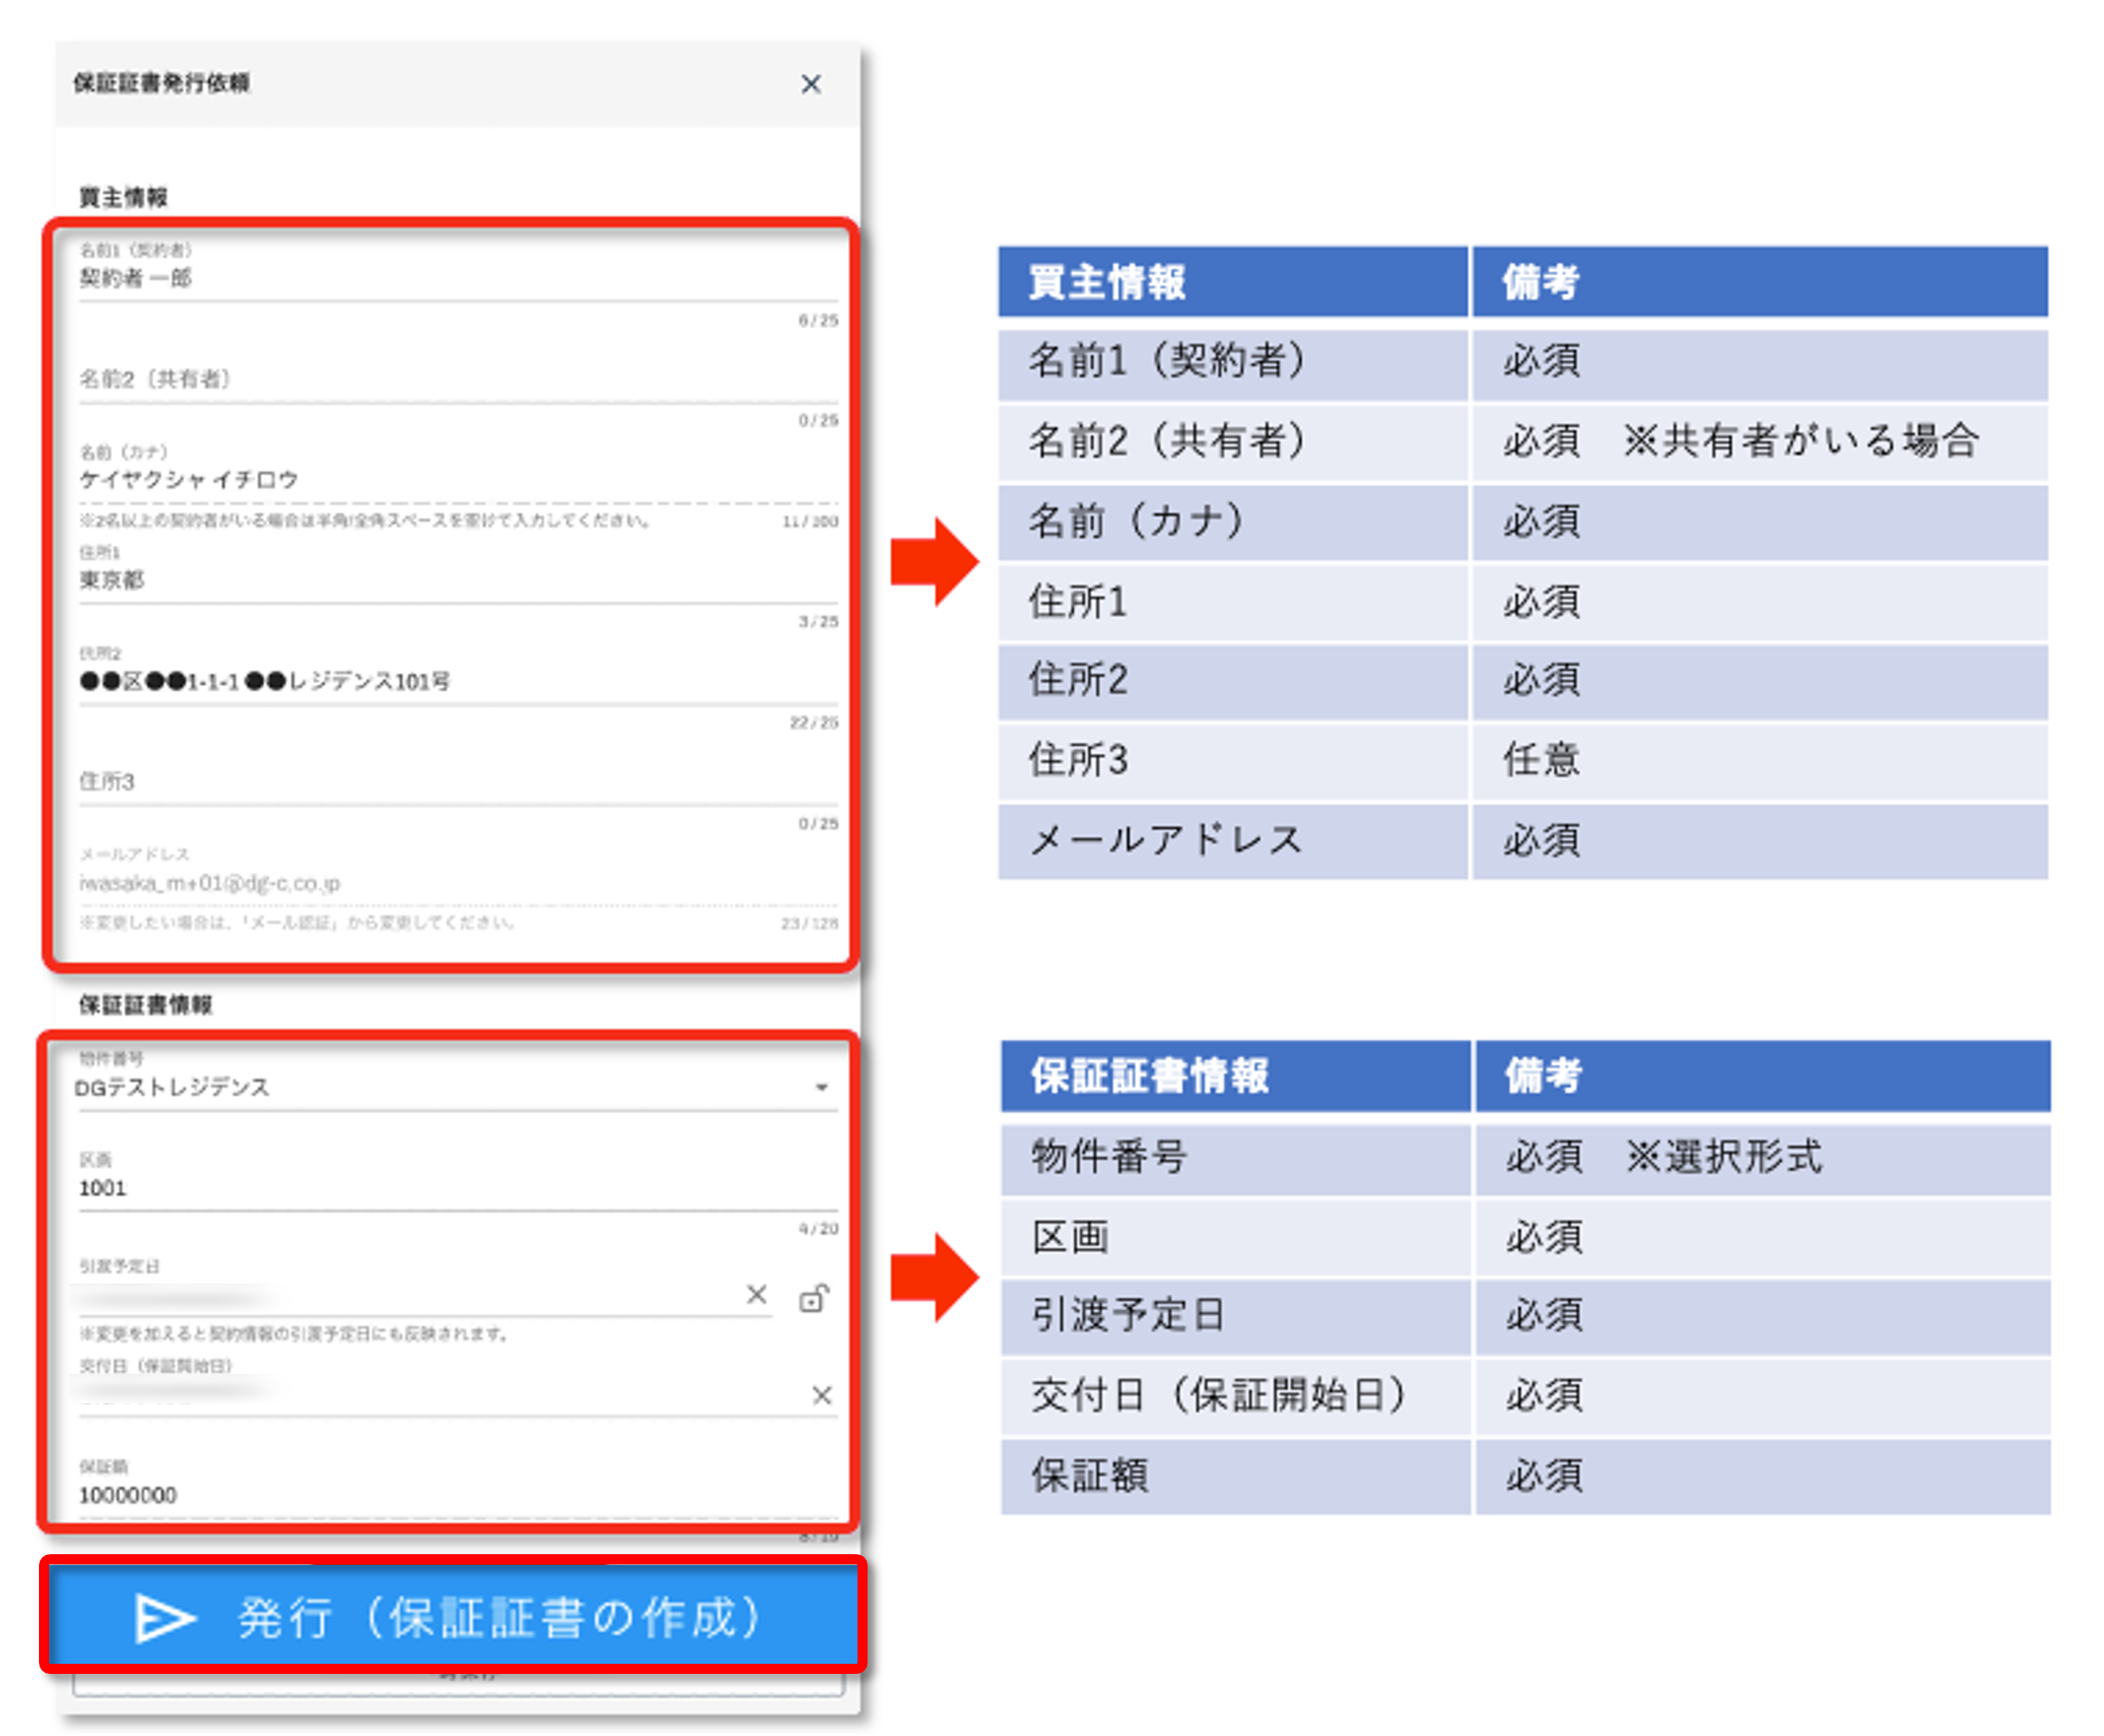Clear the 引渡予定日 date with X icon
The width and height of the screenshot is (2104, 1736).
(x=756, y=1295)
